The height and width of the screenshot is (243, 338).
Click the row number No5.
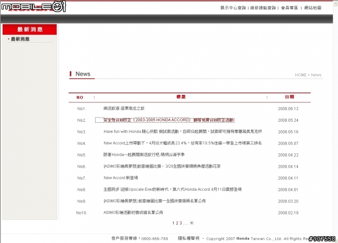(82, 155)
